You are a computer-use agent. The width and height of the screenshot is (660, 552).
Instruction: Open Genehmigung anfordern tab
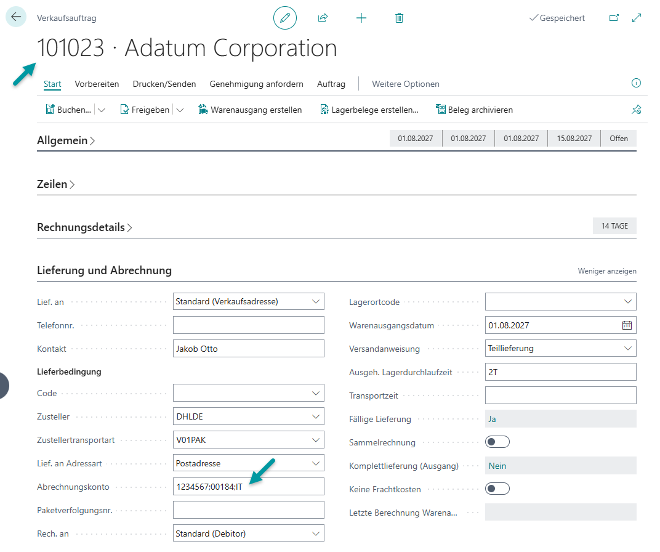click(256, 84)
